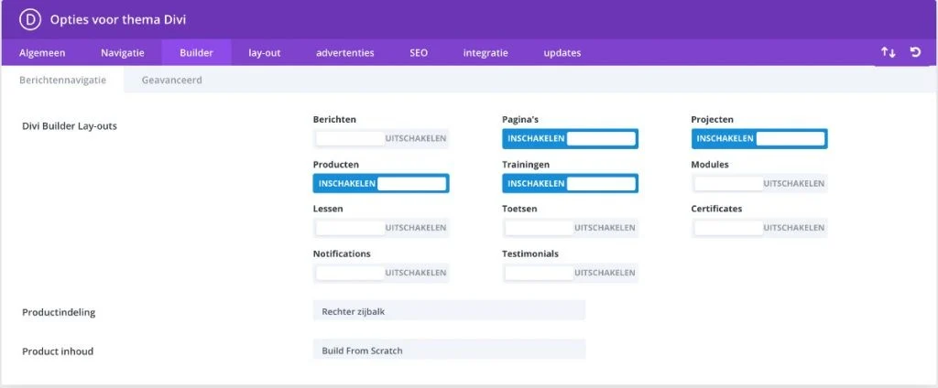Switch off the Trainingen toggle

click(x=570, y=184)
